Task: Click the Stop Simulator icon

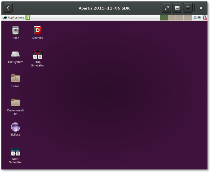Action: (x=38, y=54)
